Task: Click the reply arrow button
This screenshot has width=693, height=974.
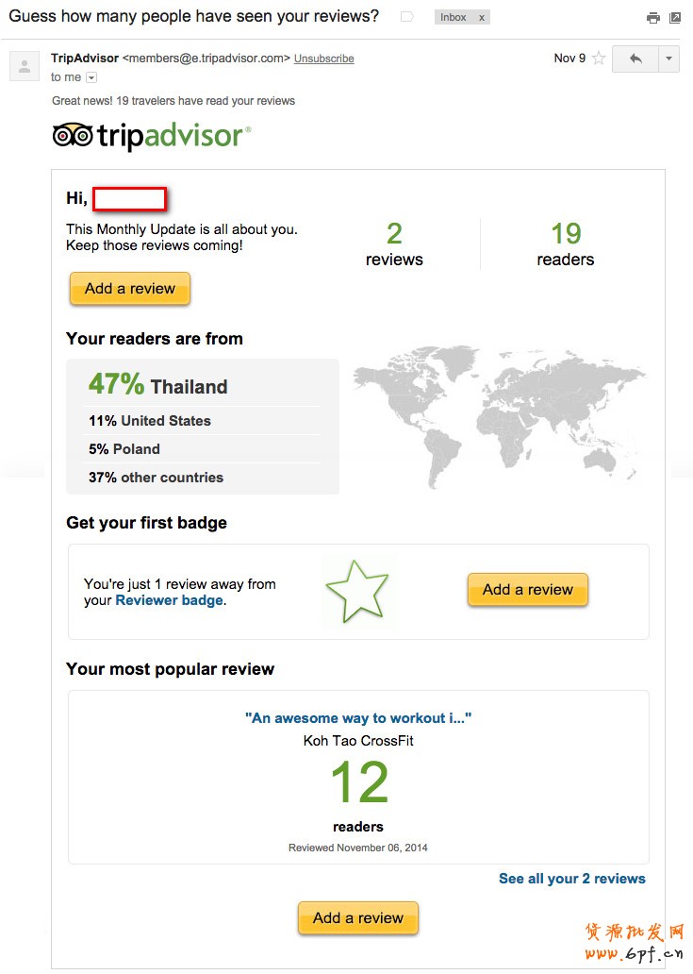Action: pyautogui.click(x=635, y=59)
